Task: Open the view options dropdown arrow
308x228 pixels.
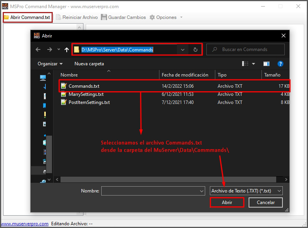Action: coord(254,64)
